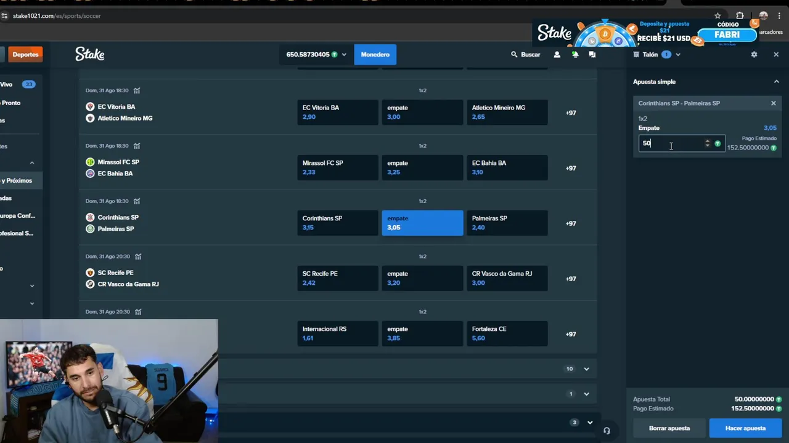Click the CR Vasco da Gama crest
This screenshot has width=789, height=443.
[x=90, y=284]
